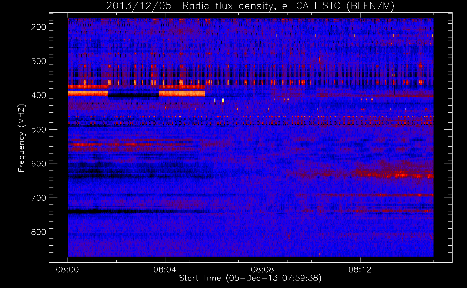Click the bright orange emission band near 400 MHz at 08:00
Image resolution: width=467 pixels, height=288 pixels.
88,93
